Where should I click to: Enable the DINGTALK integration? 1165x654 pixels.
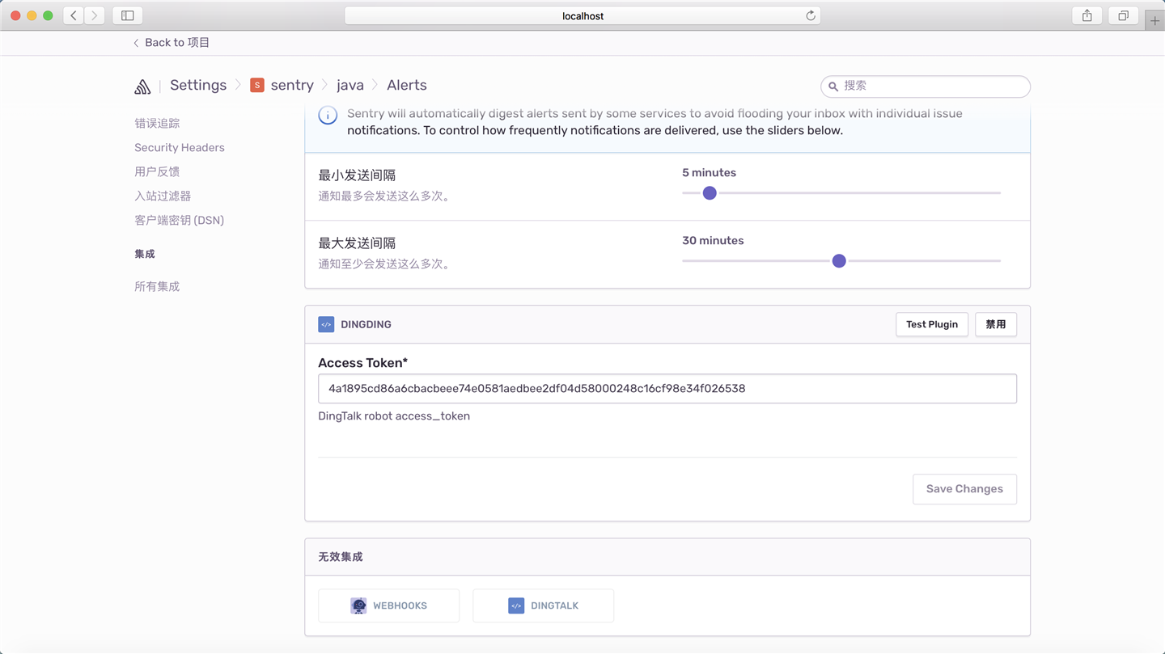coord(544,605)
